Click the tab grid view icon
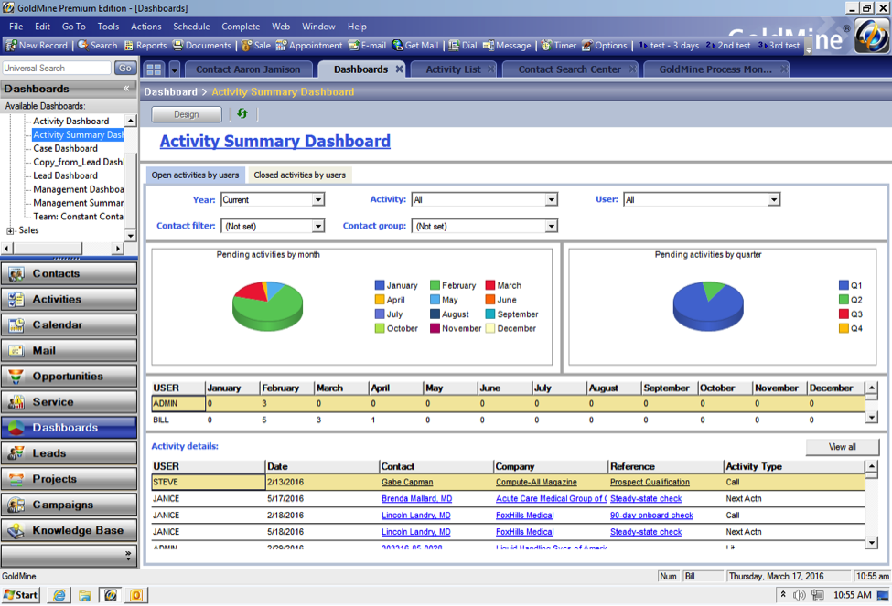Viewport: 892px width, 606px height. pos(155,69)
